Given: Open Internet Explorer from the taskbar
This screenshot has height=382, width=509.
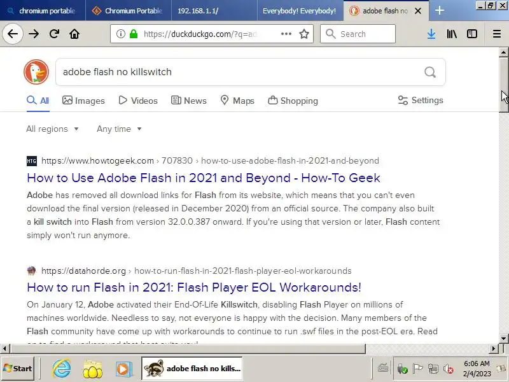Looking at the screenshot, I should pyautogui.click(x=61, y=369).
